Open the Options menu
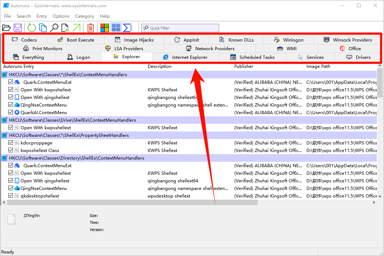Image resolution: width=384 pixels, height=256 pixels. (x=61, y=16)
